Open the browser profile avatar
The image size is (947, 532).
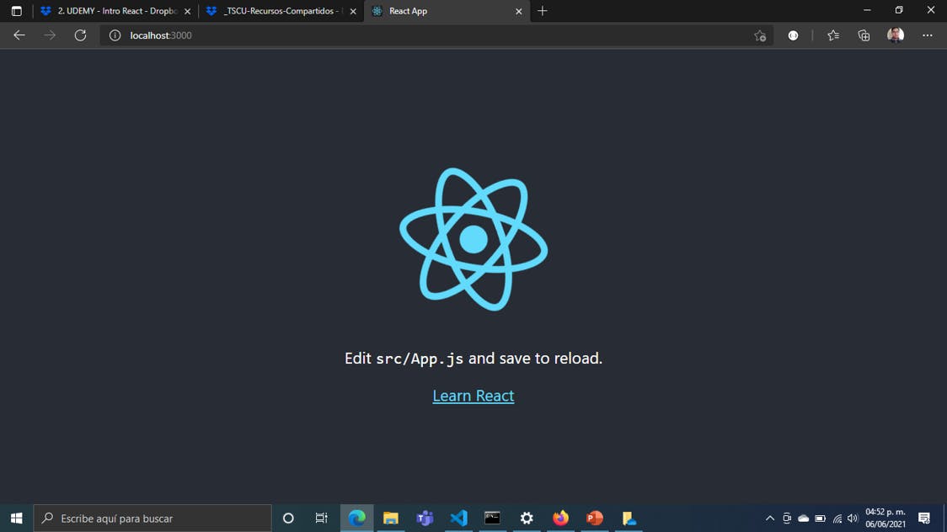pyautogui.click(x=896, y=35)
